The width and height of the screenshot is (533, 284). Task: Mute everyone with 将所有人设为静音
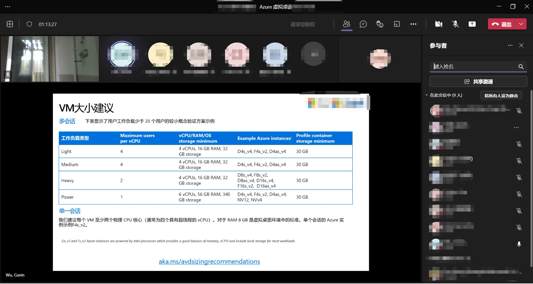pos(501,95)
